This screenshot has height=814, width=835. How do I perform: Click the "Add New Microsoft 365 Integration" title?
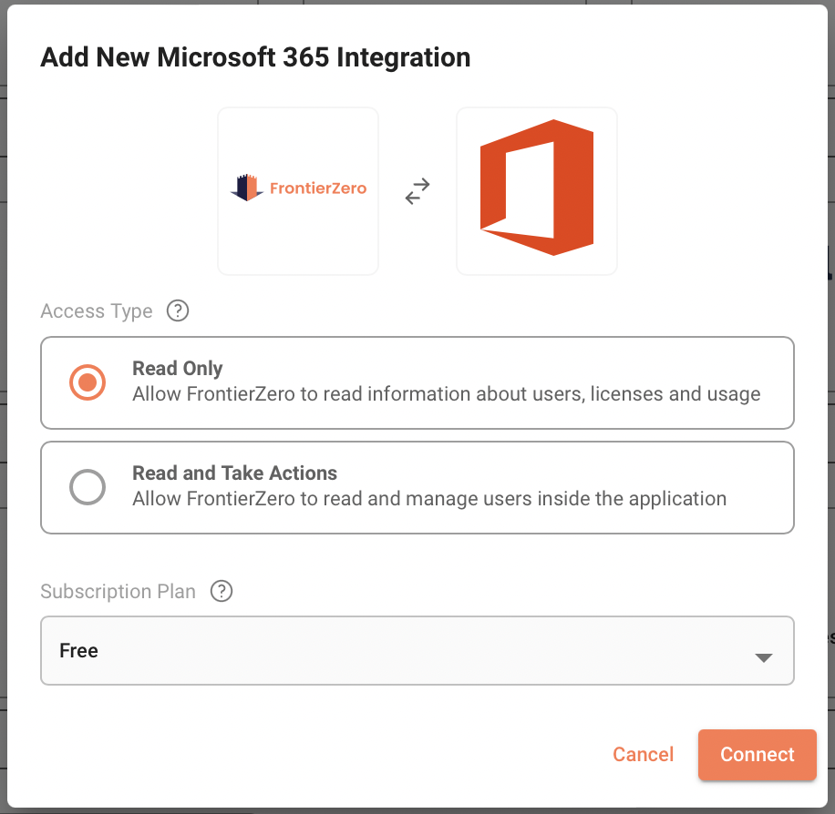255,57
